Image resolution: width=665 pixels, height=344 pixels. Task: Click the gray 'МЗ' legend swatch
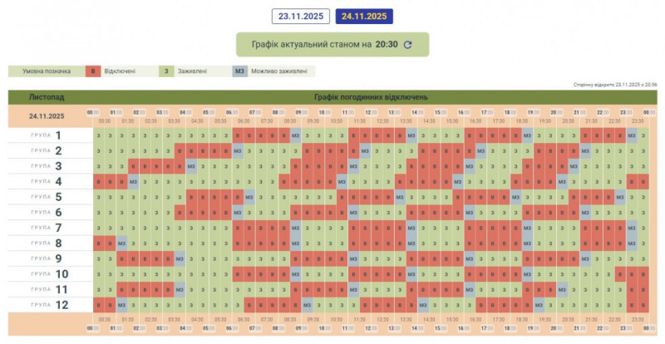click(x=240, y=71)
